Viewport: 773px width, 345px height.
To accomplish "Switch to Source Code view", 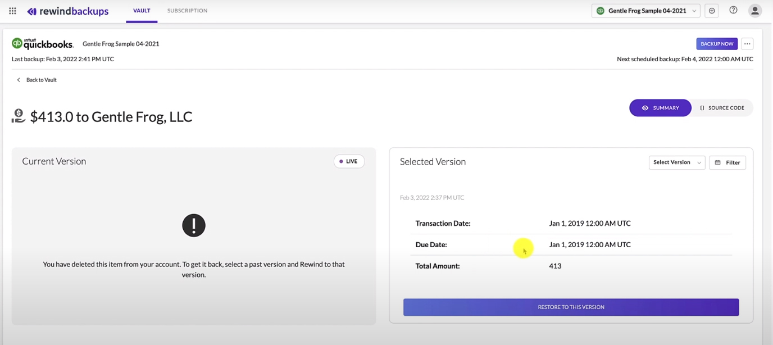I will 722,108.
